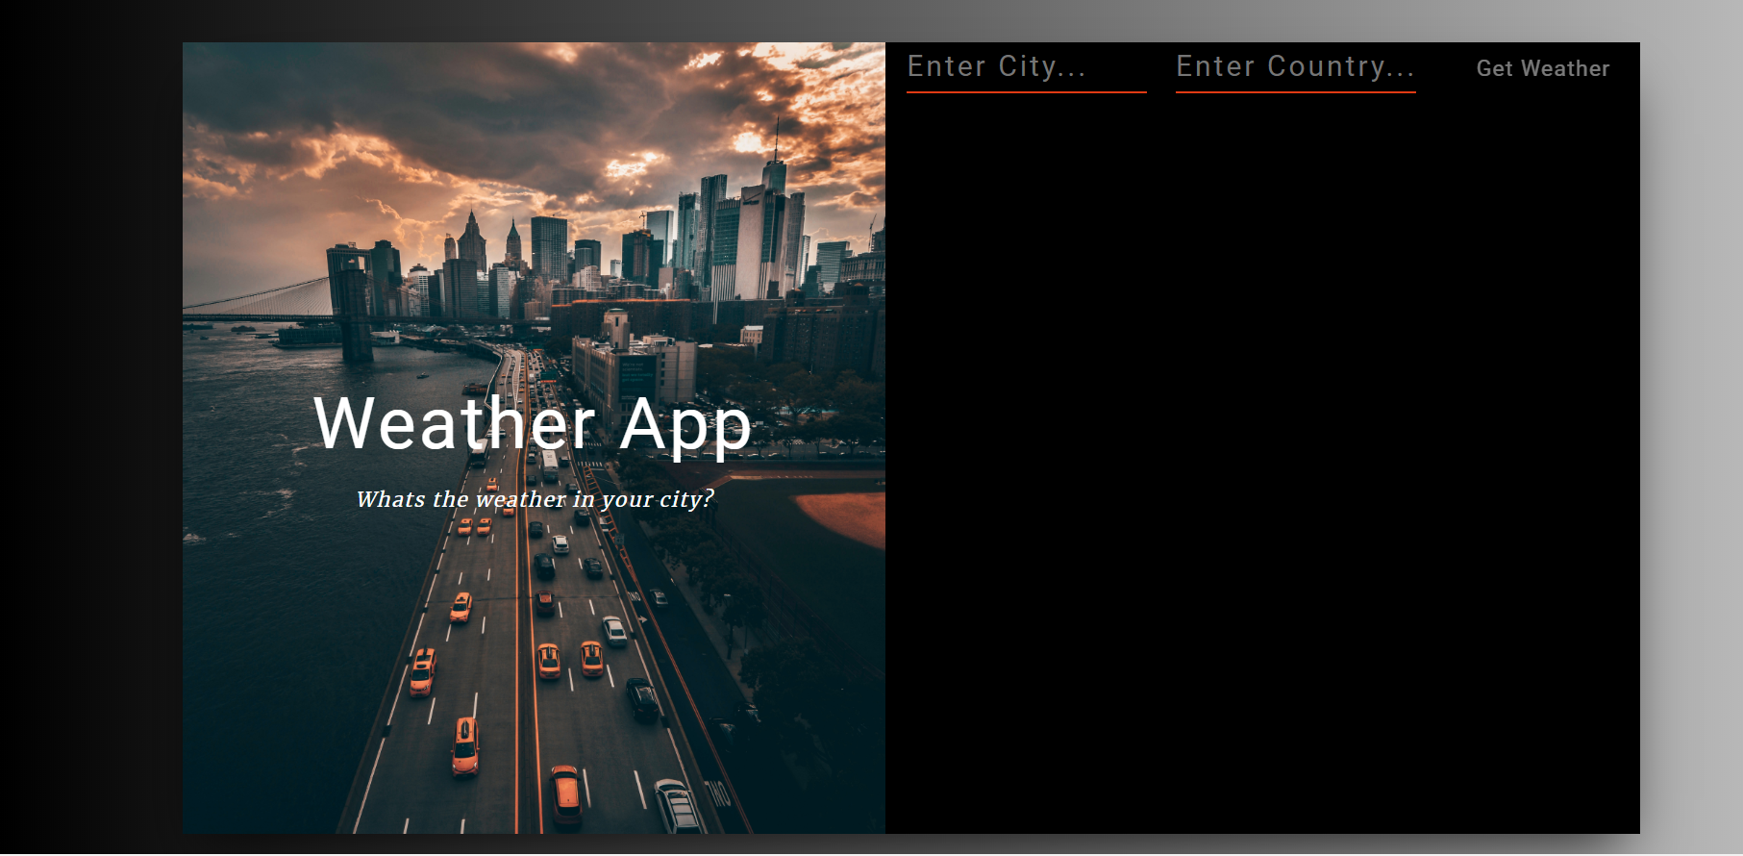Click the empty black results panel
This screenshot has width=1743, height=856.
coord(1261,462)
